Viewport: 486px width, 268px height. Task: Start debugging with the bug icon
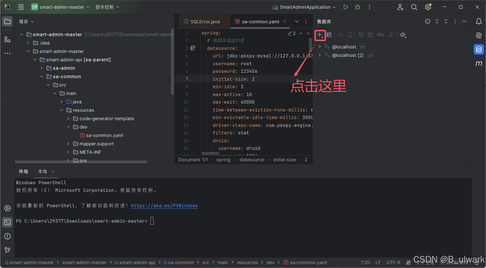pos(357,7)
